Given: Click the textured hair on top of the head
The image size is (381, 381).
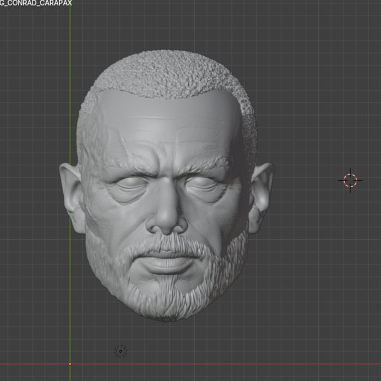Looking at the screenshot, I should coord(168,74).
